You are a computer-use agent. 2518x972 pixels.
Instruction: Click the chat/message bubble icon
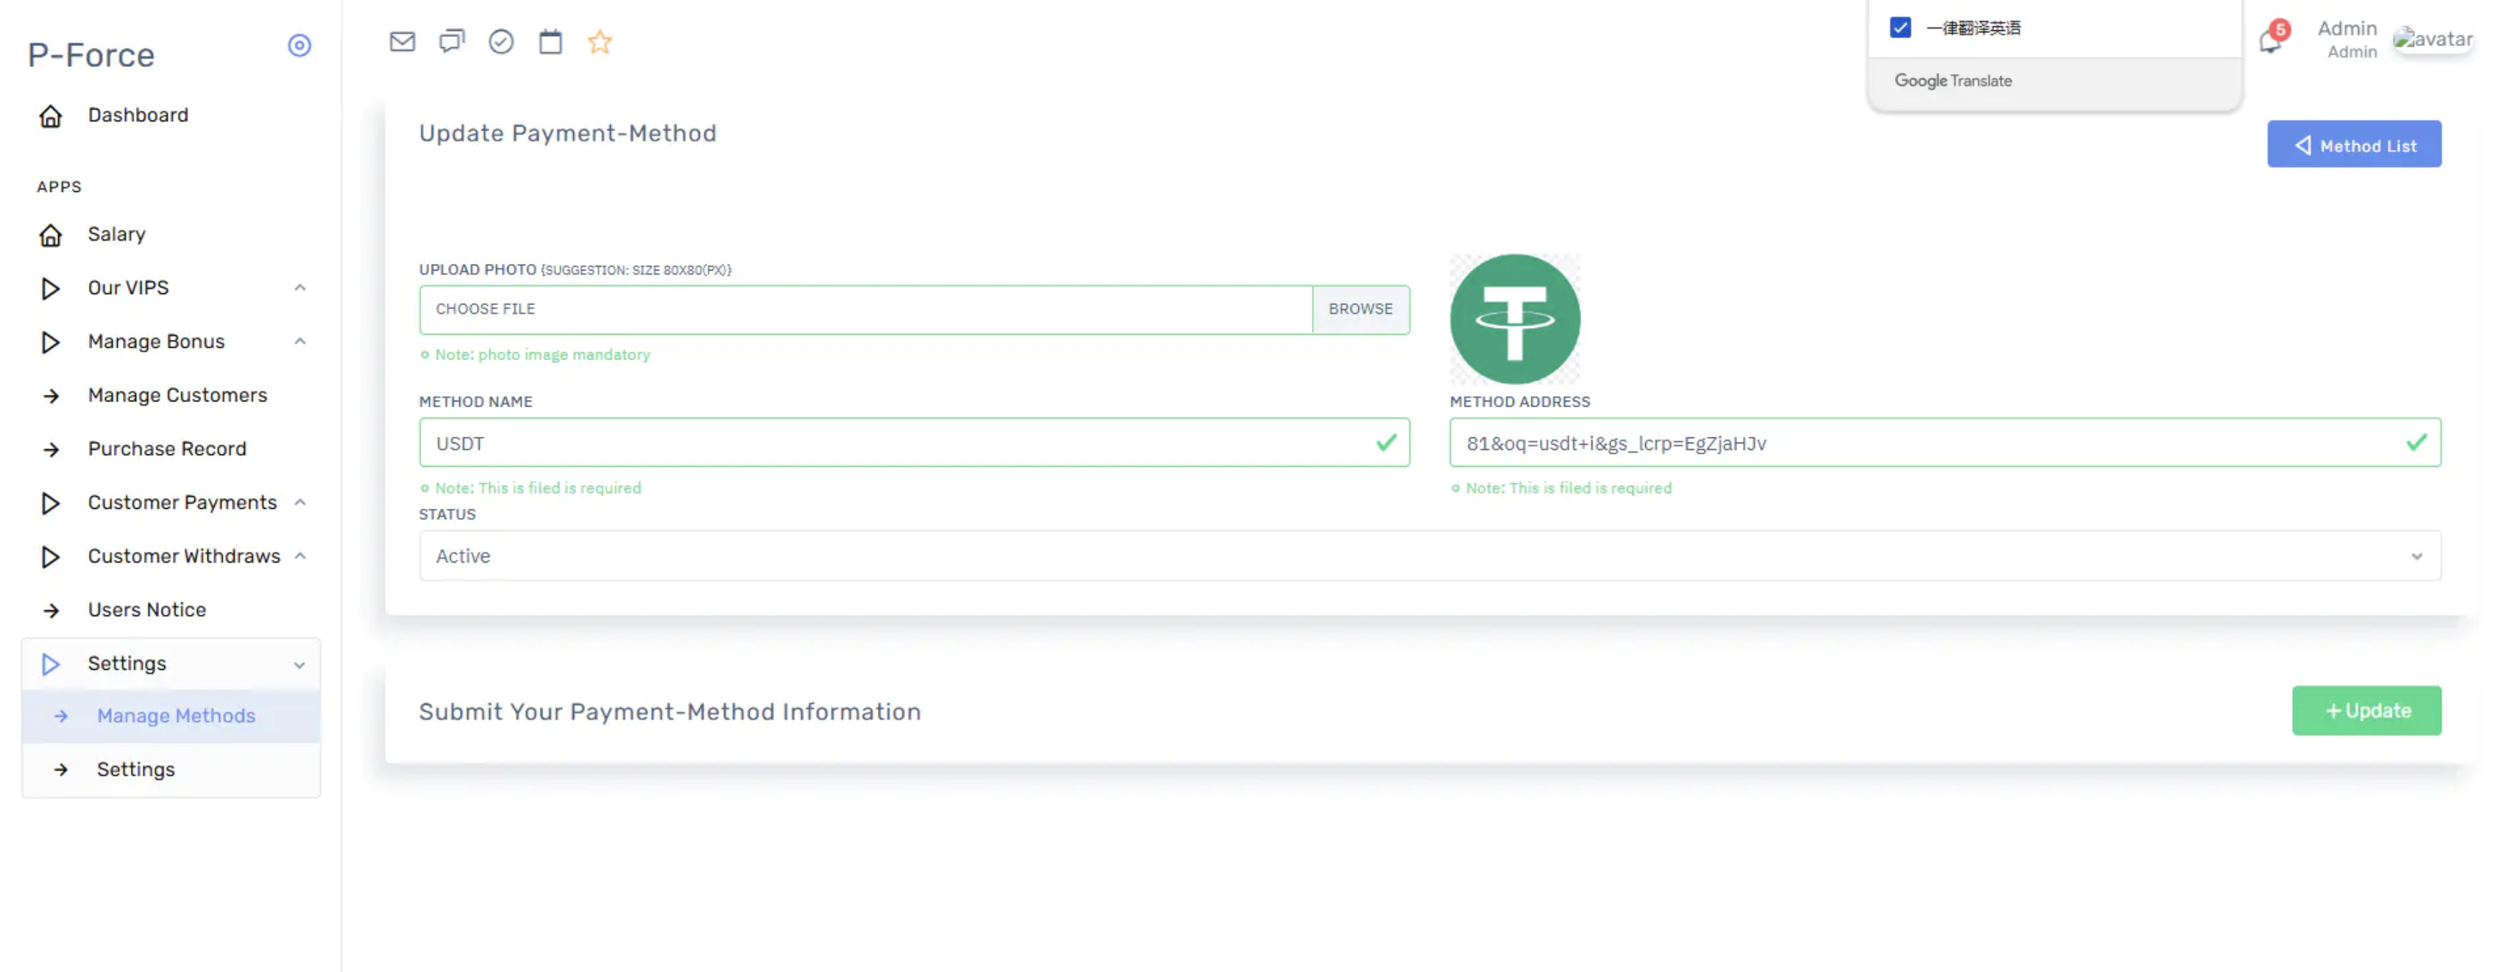[x=451, y=40]
